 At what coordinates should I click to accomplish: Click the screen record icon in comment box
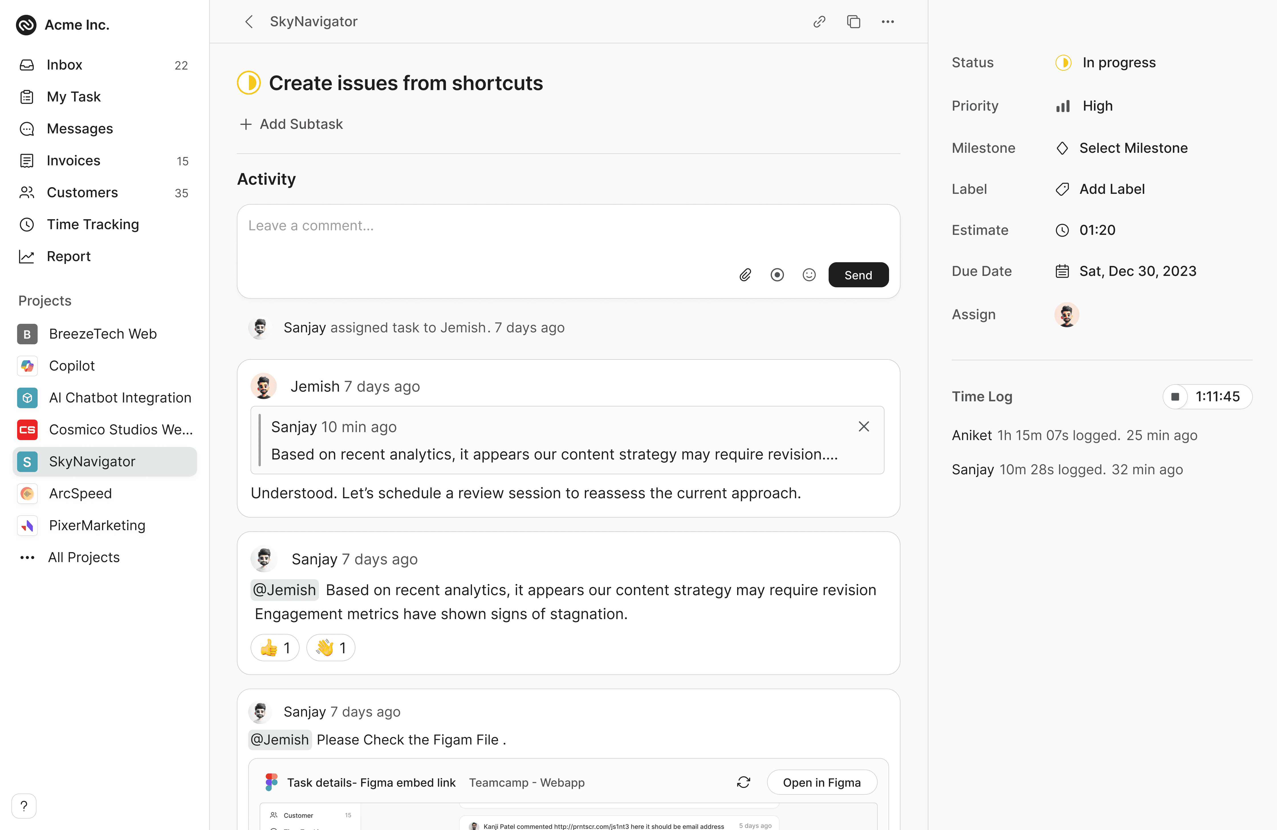point(777,275)
